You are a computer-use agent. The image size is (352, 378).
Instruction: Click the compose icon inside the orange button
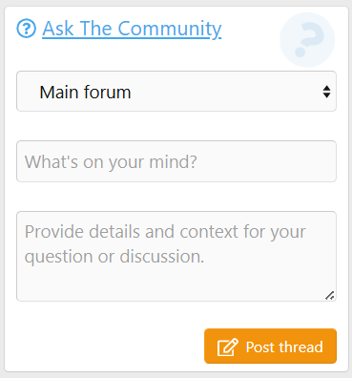(228, 346)
